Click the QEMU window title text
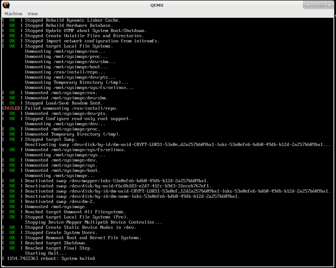336x268 pixels. coord(157,6)
